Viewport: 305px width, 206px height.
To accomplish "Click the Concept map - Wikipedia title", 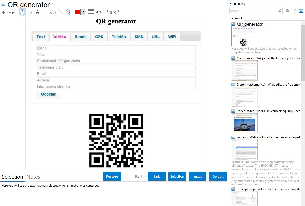I will tap(268, 189).
